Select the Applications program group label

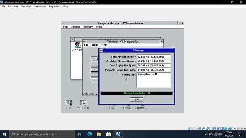coord(141,108)
